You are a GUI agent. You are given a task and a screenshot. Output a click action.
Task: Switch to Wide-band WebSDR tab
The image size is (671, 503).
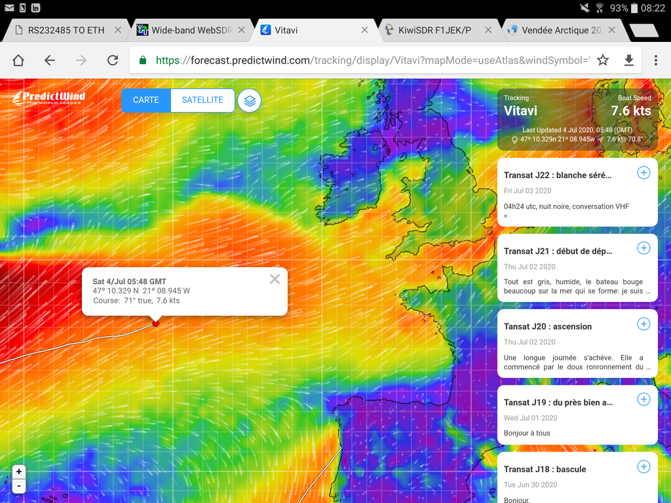[191, 30]
